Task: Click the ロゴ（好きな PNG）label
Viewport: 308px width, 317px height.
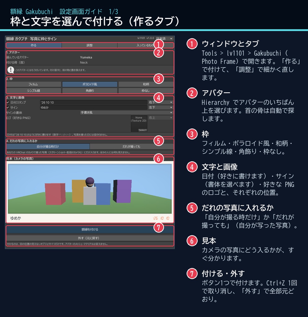Action: (x=18, y=118)
